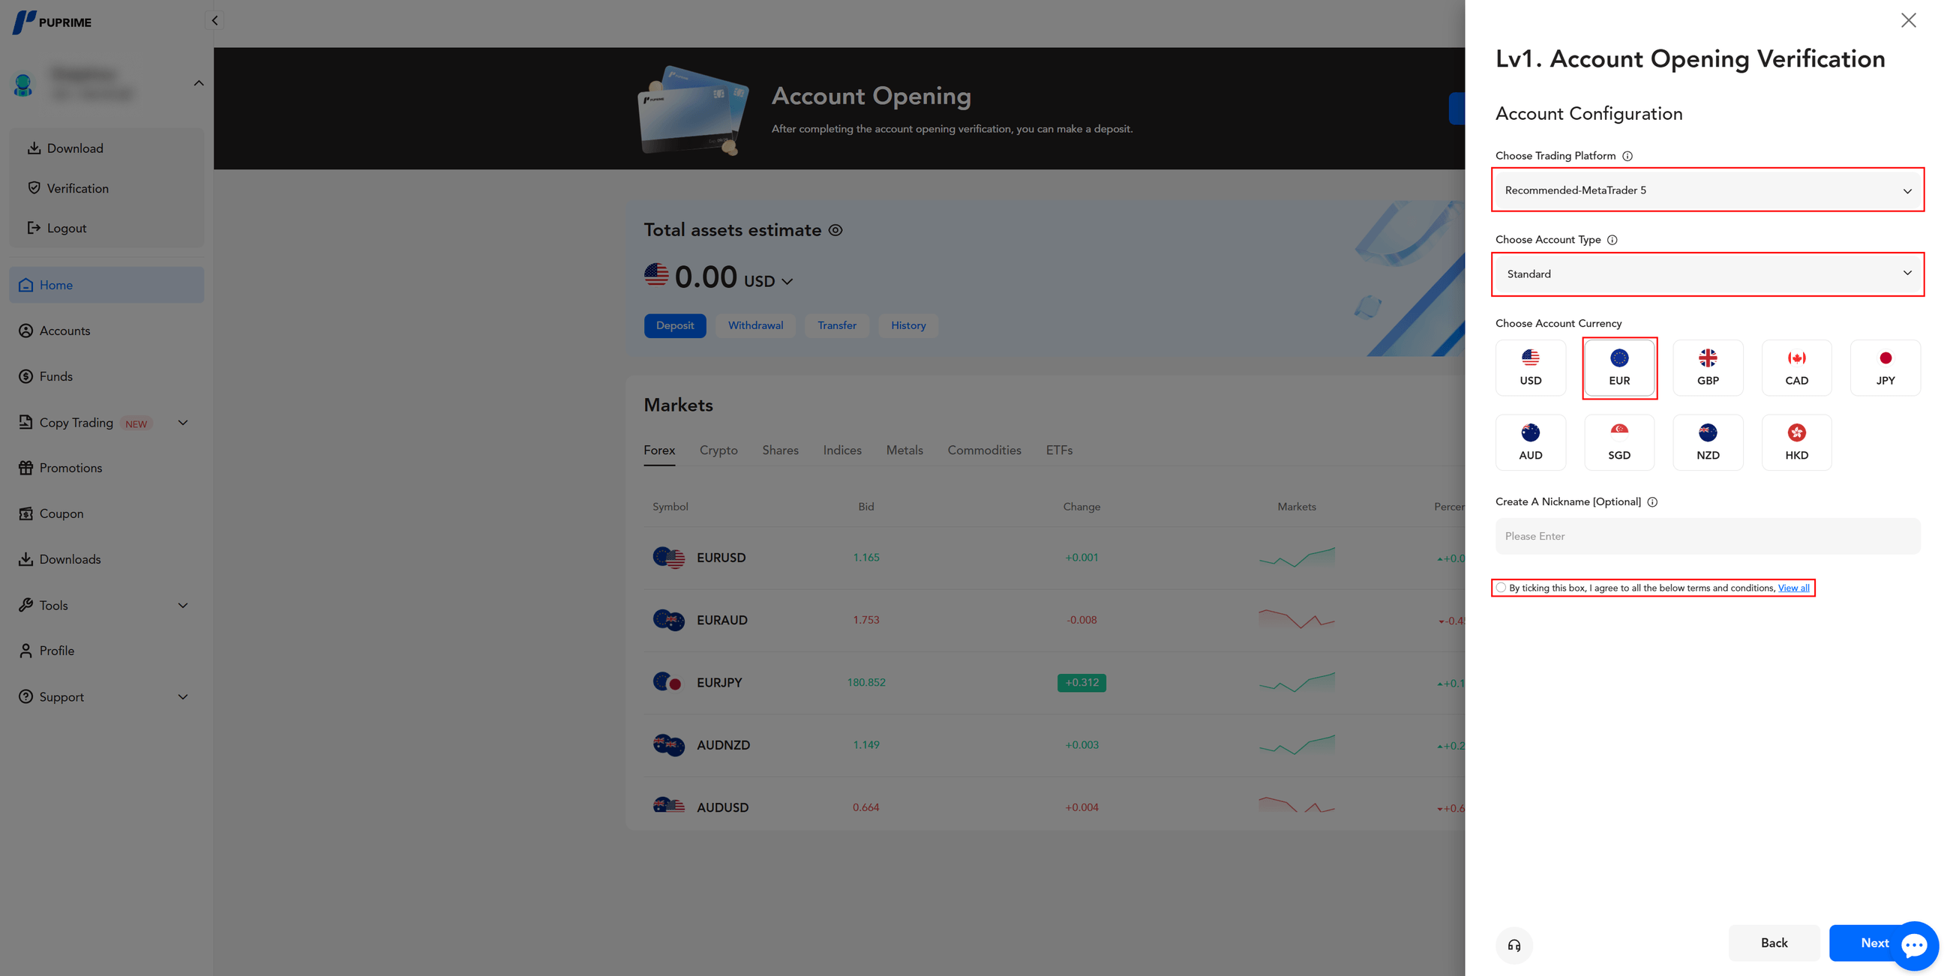
Task: Click info icon beside Create A Nickname
Action: (1652, 501)
